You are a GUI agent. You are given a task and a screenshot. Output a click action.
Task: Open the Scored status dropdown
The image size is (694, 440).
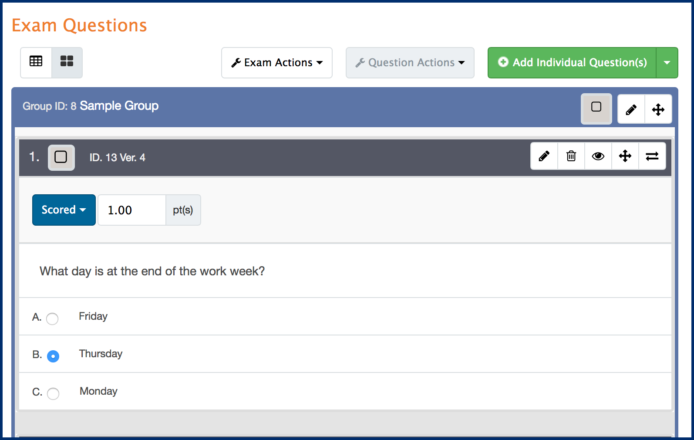[x=64, y=210]
